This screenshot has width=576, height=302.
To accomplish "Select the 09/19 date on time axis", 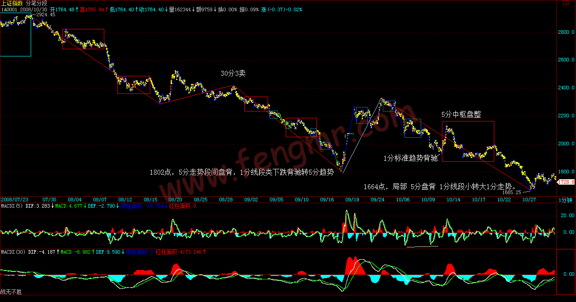I will (x=353, y=200).
